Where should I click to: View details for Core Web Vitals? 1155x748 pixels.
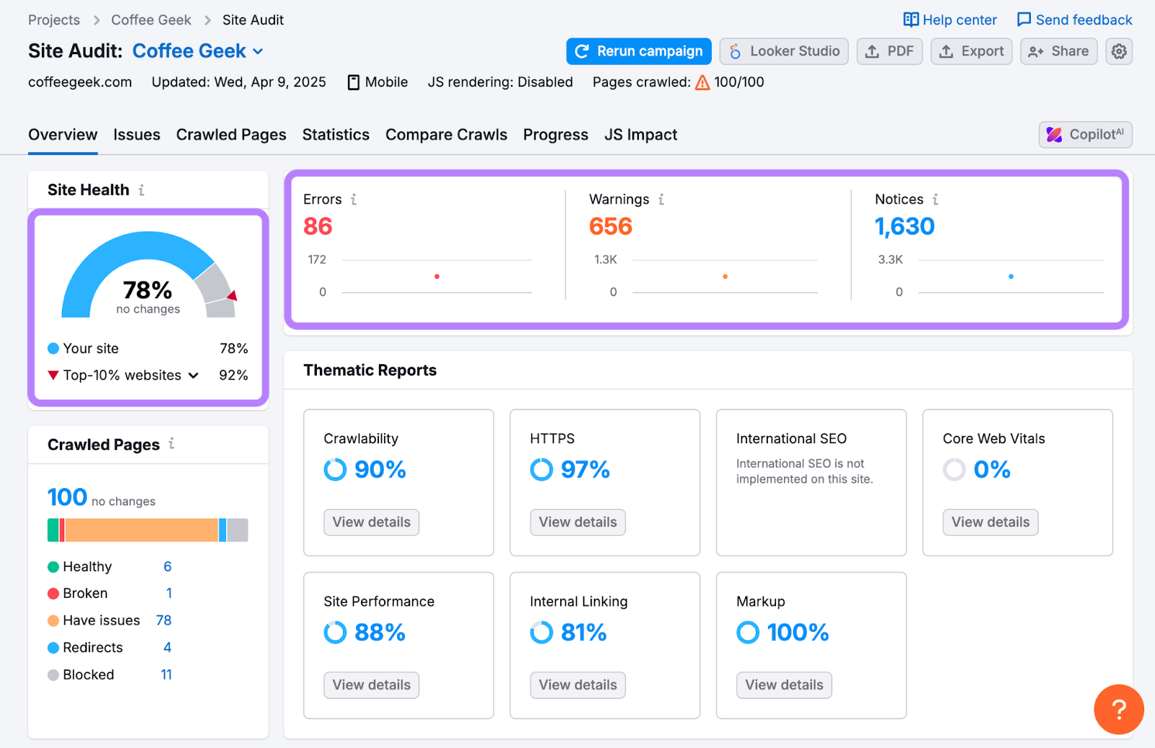pyautogui.click(x=990, y=522)
